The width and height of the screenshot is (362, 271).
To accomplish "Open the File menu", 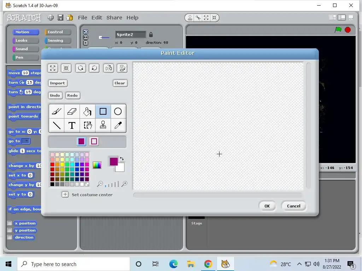I will [x=82, y=18].
